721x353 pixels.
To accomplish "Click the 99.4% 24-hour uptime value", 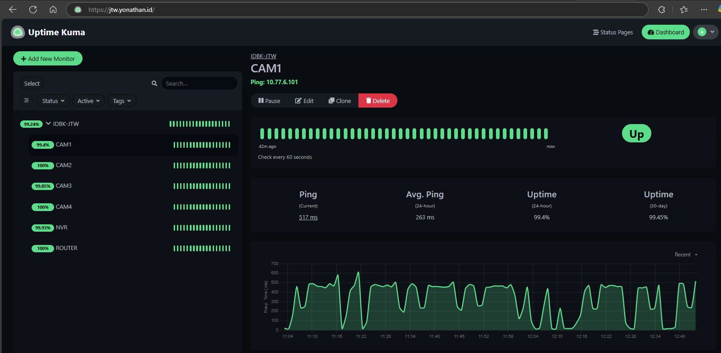I will (x=541, y=217).
